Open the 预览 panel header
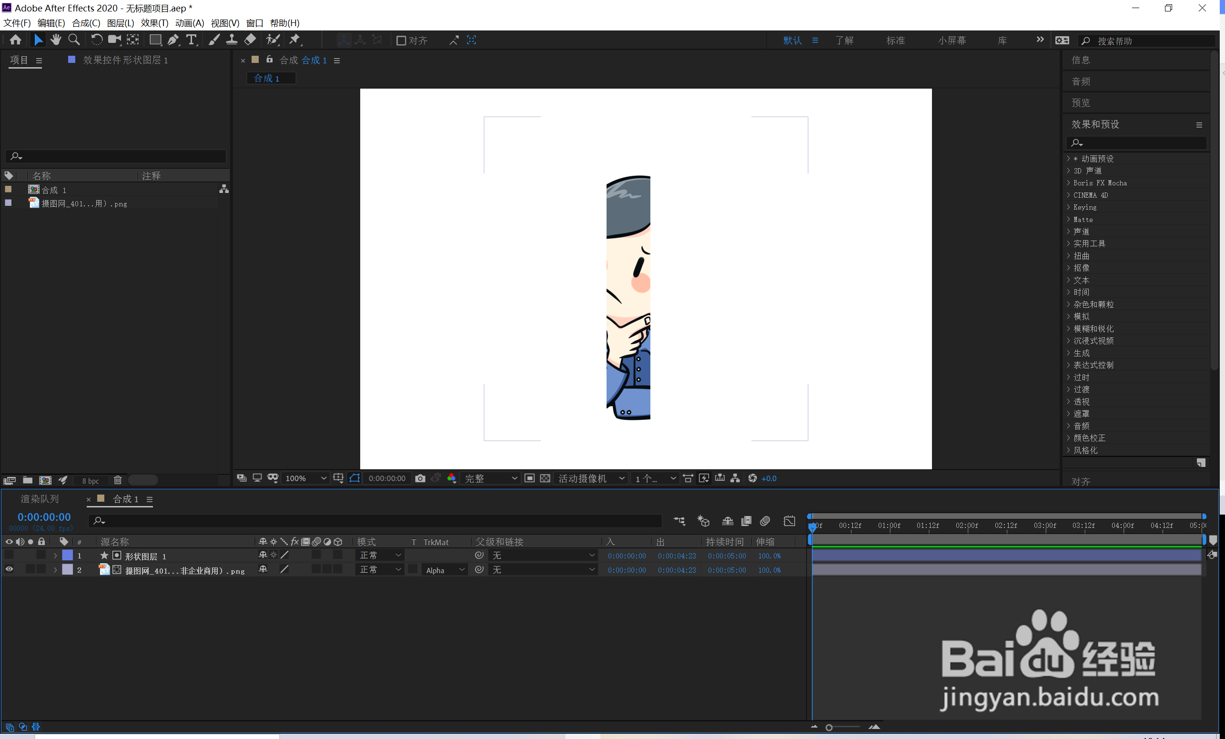Viewport: 1225px width, 739px height. [x=1080, y=102]
